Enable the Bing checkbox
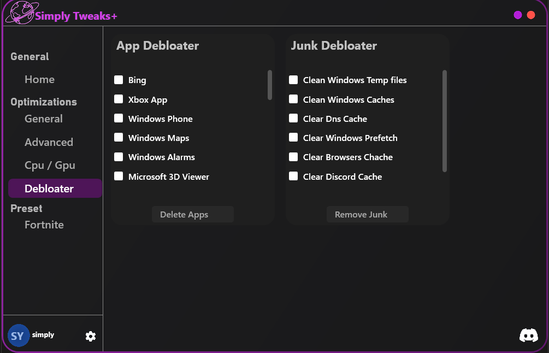 click(x=119, y=80)
